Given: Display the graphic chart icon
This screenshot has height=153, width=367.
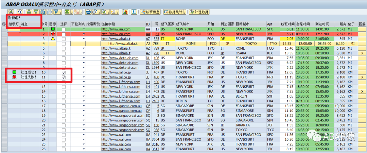Looking at the screenshot, I should coord(125,12).
